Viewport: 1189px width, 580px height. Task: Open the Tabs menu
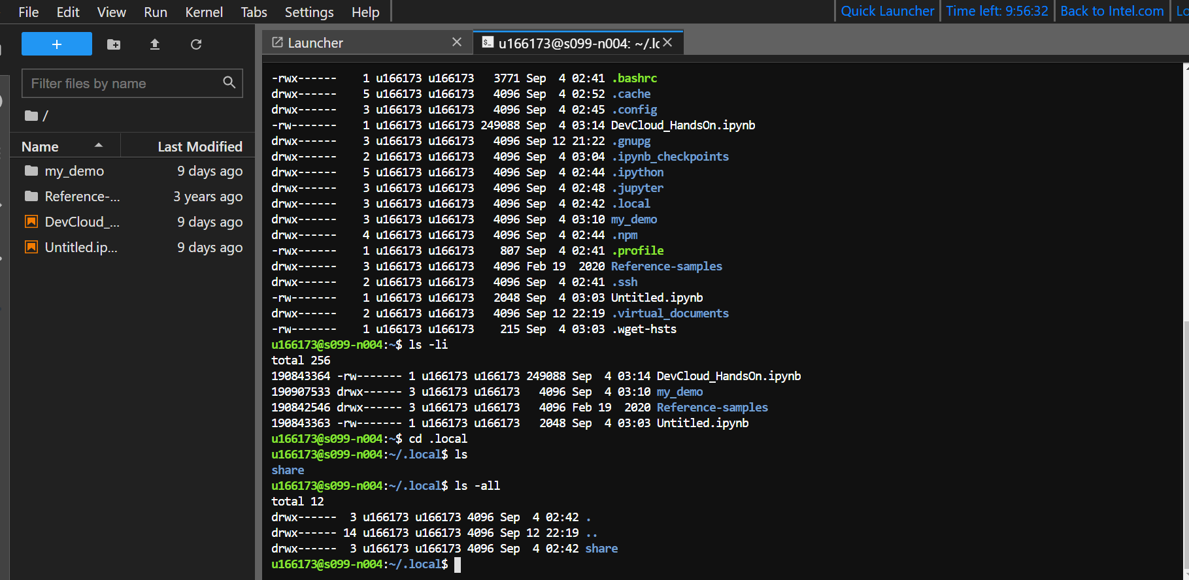coord(254,12)
